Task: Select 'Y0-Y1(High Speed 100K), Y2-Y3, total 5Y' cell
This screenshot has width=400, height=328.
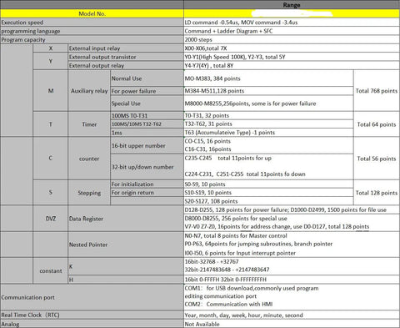Action: (x=292, y=57)
